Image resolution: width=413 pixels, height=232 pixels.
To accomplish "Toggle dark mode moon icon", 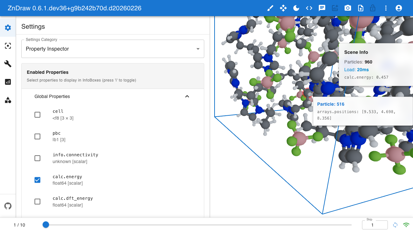I will [x=296, y=8].
